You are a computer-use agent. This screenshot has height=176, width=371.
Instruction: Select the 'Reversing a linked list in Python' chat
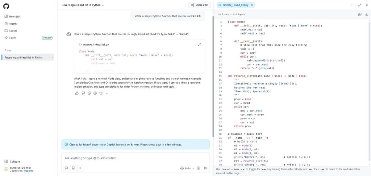[x=24, y=58]
